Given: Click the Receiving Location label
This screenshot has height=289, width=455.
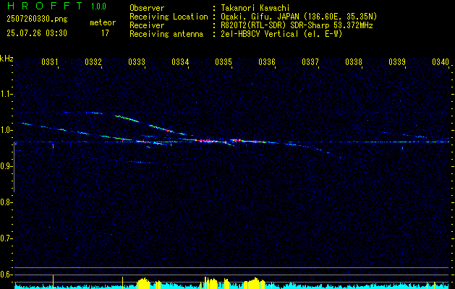Looking at the screenshot, I should coord(169,17).
